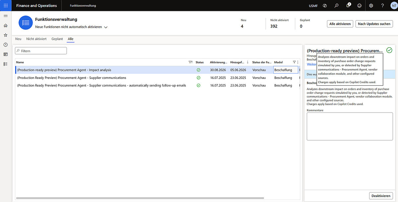The height and width of the screenshot is (202, 398).
Task: Select the Alle tab
Action: (x=71, y=39)
